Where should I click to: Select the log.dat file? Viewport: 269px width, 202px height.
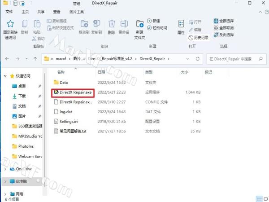(63, 112)
